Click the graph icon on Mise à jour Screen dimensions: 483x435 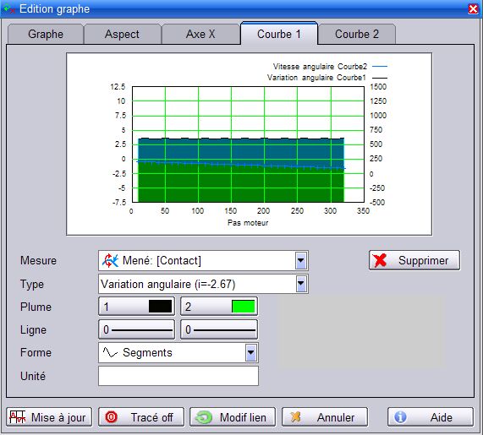click(x=17, y=417)
